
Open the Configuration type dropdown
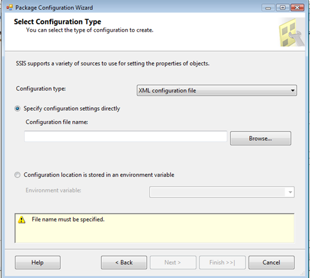pyautogui.click(x=217, y=90)
